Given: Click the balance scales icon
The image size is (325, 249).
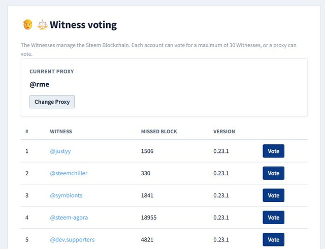Looking at the screenshot, I should (x=42, y=24).
